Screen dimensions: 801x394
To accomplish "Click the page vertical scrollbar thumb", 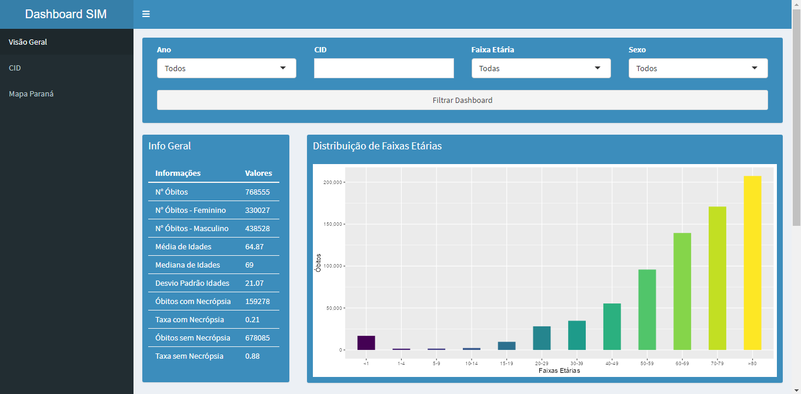I will [x=796, y=118].
